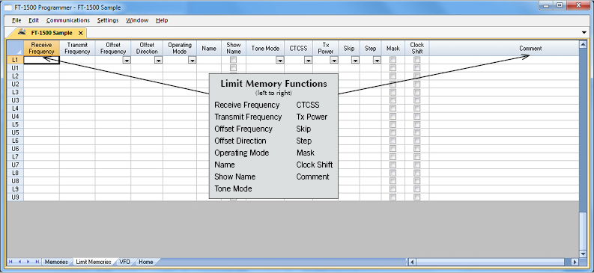This screenshot has height=273, width=594.
Task: Click the horizontal scrollbar right arrow
Action: (x=575, y=262)
